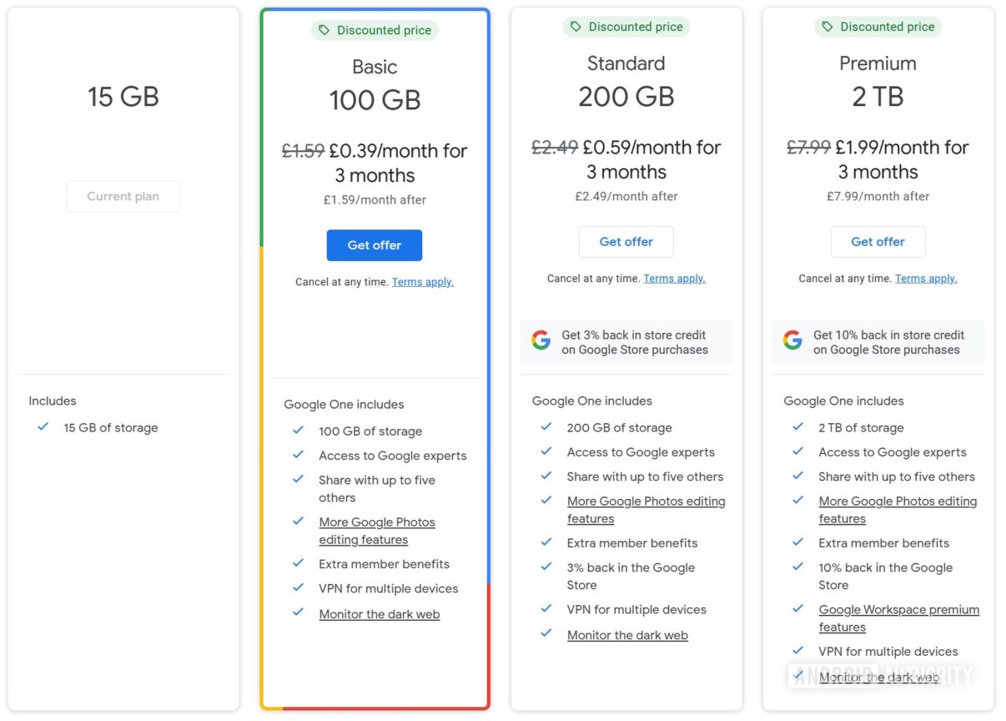Screen dimensions: 1006x721
Task: Click the Google logo on the Premium 10% credit banner
Action: coord(792,340)
